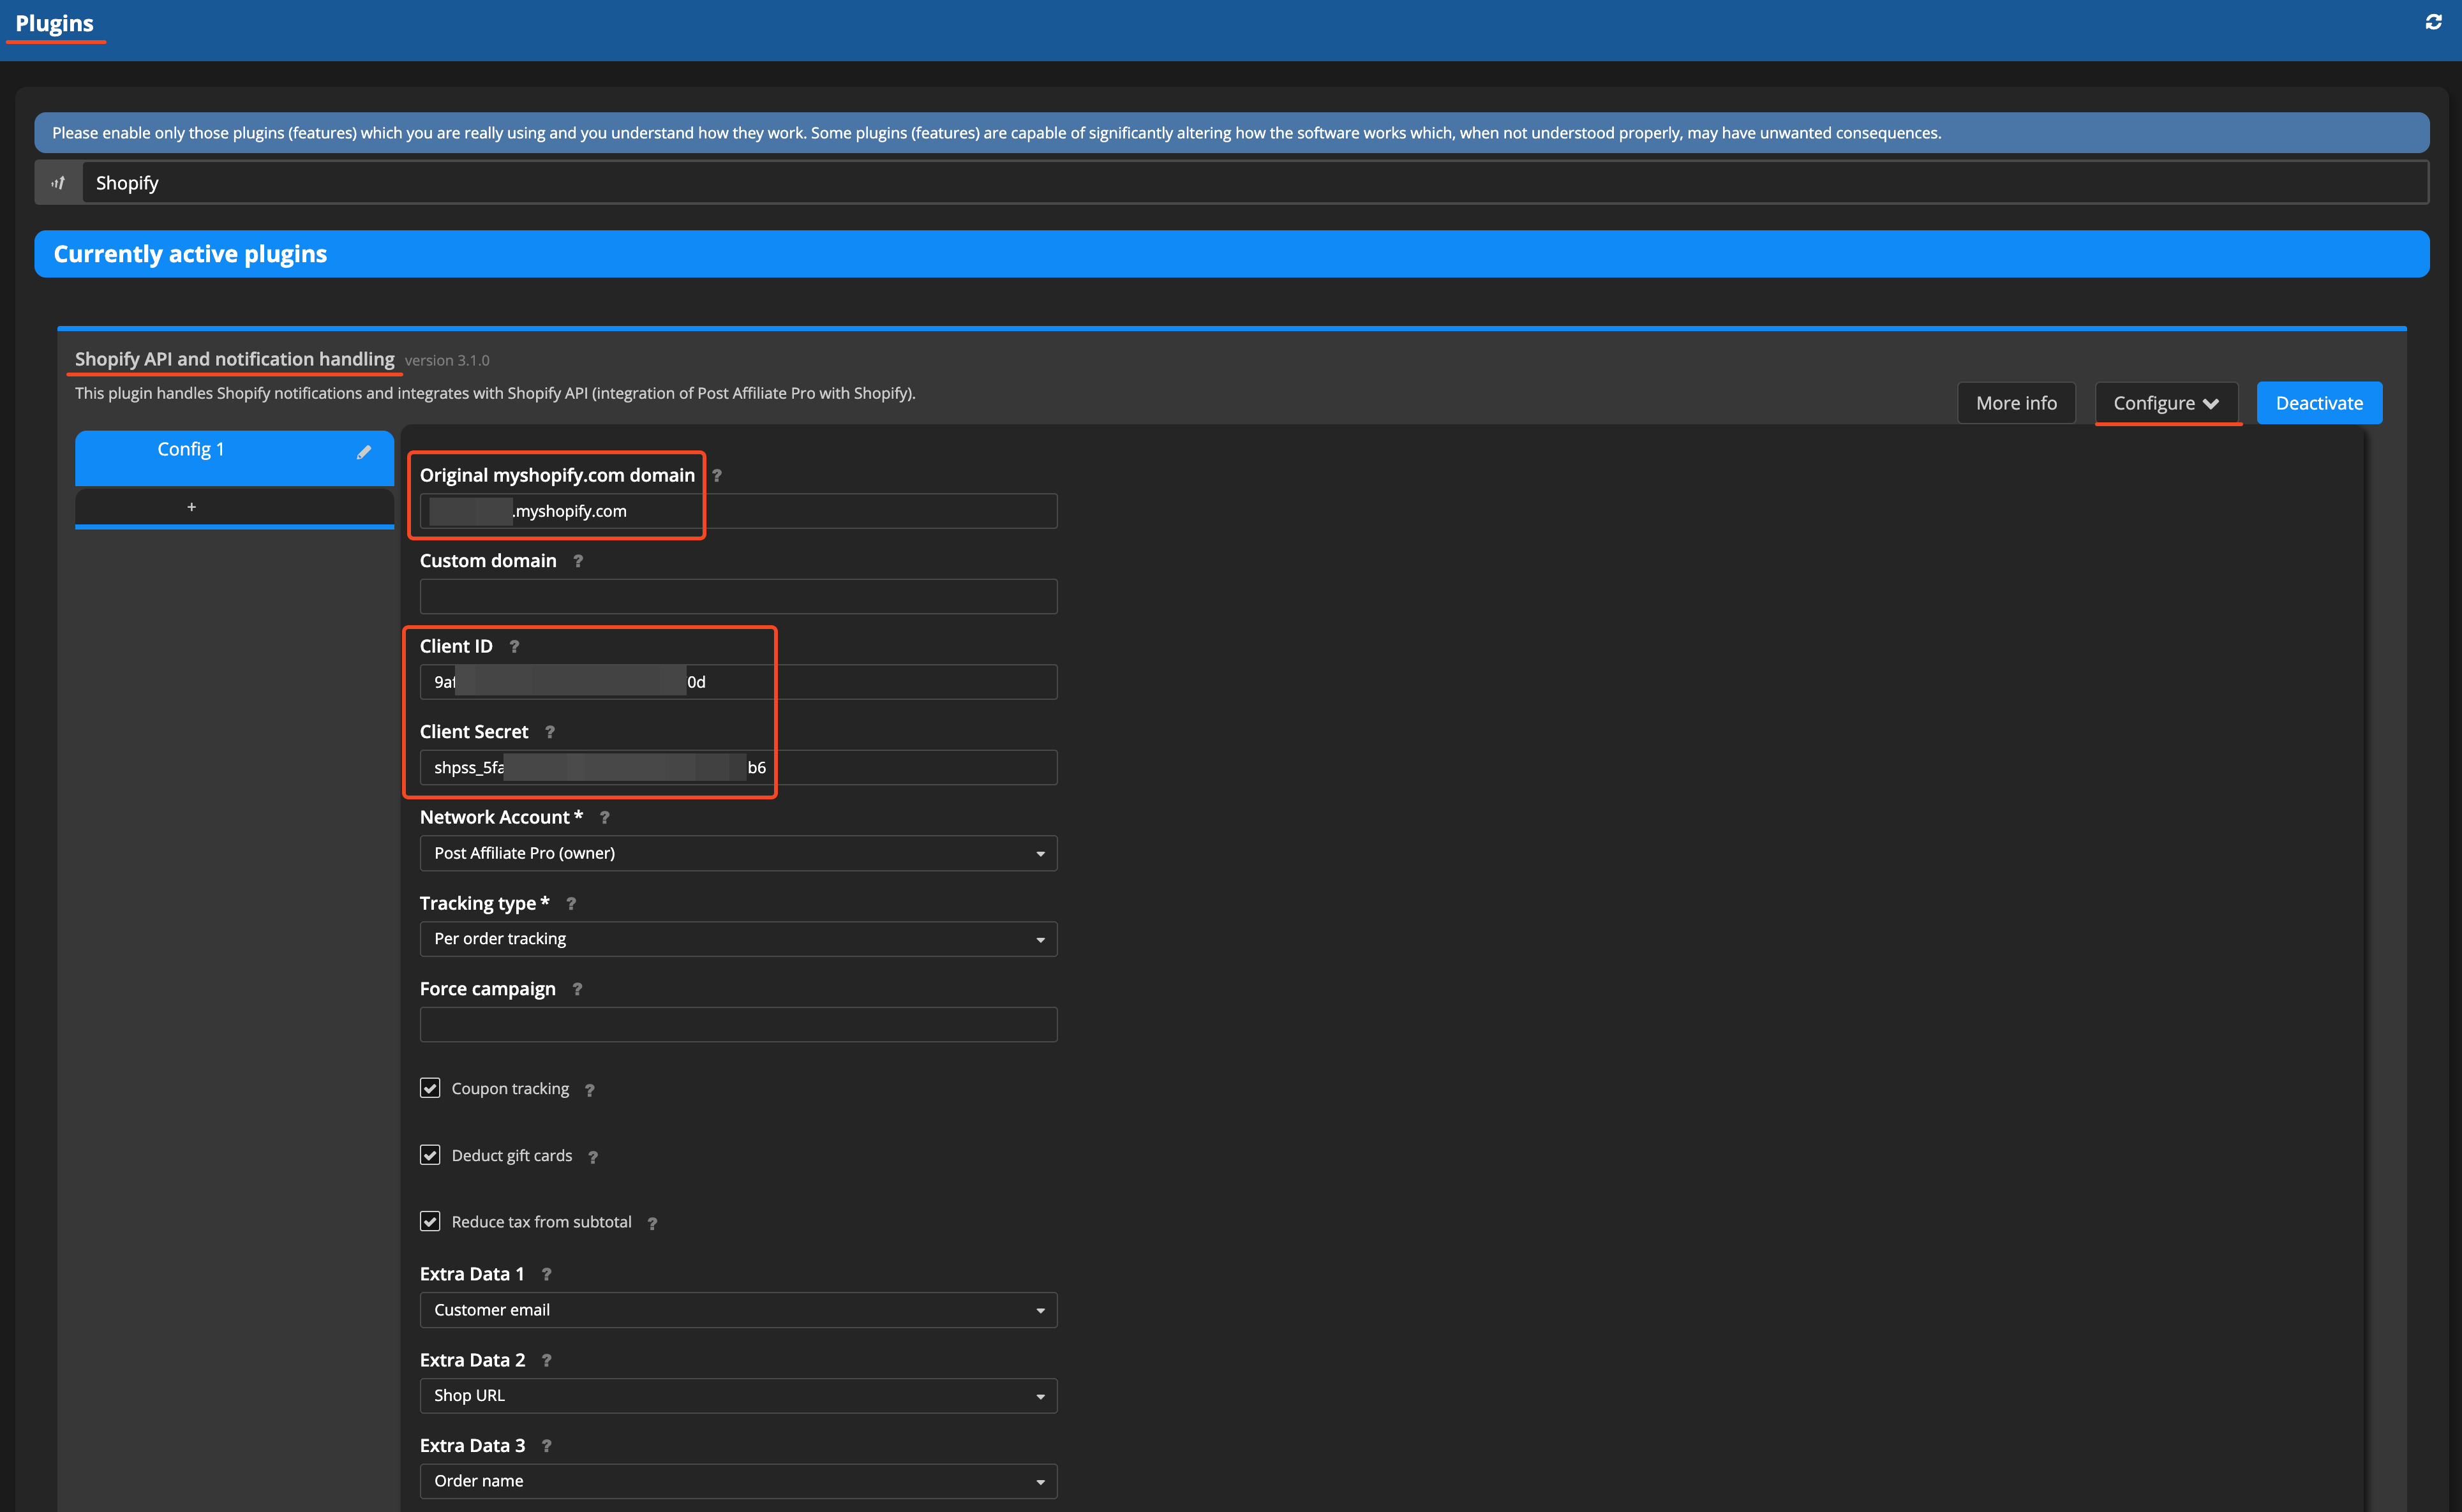The width and height of the screenshot is (2462, 1512).
Task: Click help icon beside Tracking type
Action: pos(571,904)
